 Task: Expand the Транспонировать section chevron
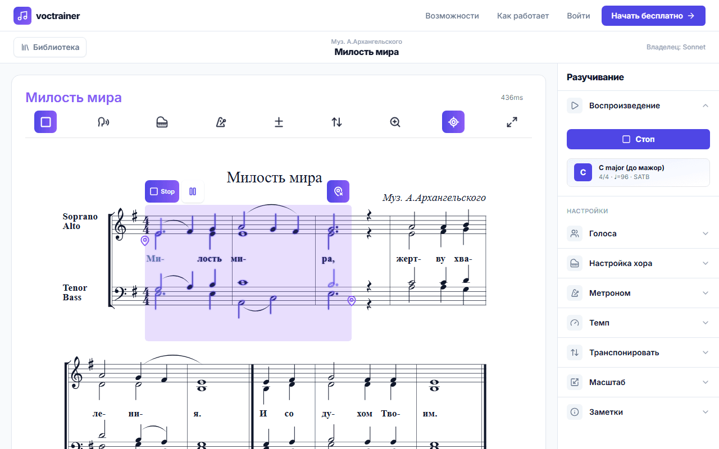click(706, 352)
